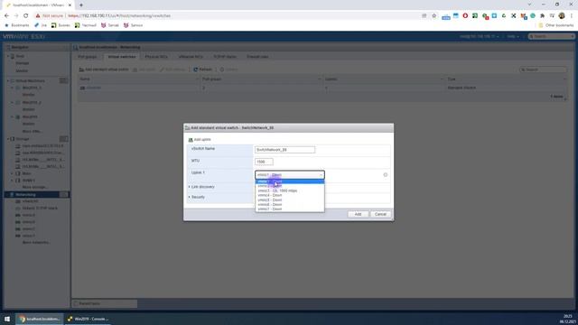
Task: Open a new browser tab
Action: pyautogui.click(x=81, y=5)
